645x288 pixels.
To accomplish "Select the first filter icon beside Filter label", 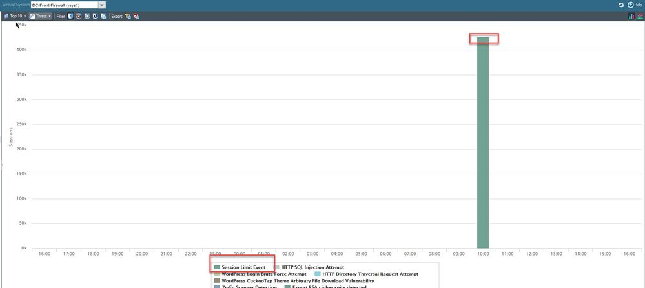I will [70, 16].
